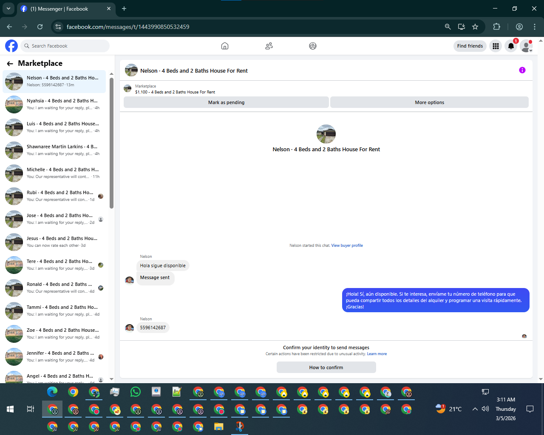Open the Jennifer conversation
Screen dimensions: 544x435
pos(54,356)
